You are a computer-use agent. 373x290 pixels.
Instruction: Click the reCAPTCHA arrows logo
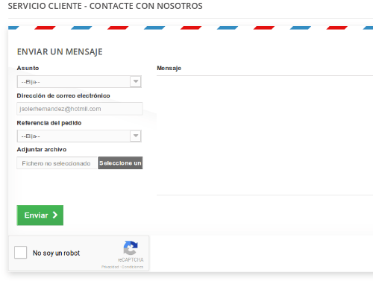pyautogui.click(x=131, y=248)
